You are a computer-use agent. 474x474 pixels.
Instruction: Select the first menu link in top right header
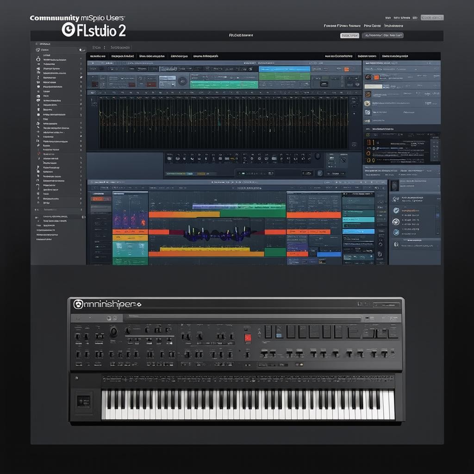[336, 26]
